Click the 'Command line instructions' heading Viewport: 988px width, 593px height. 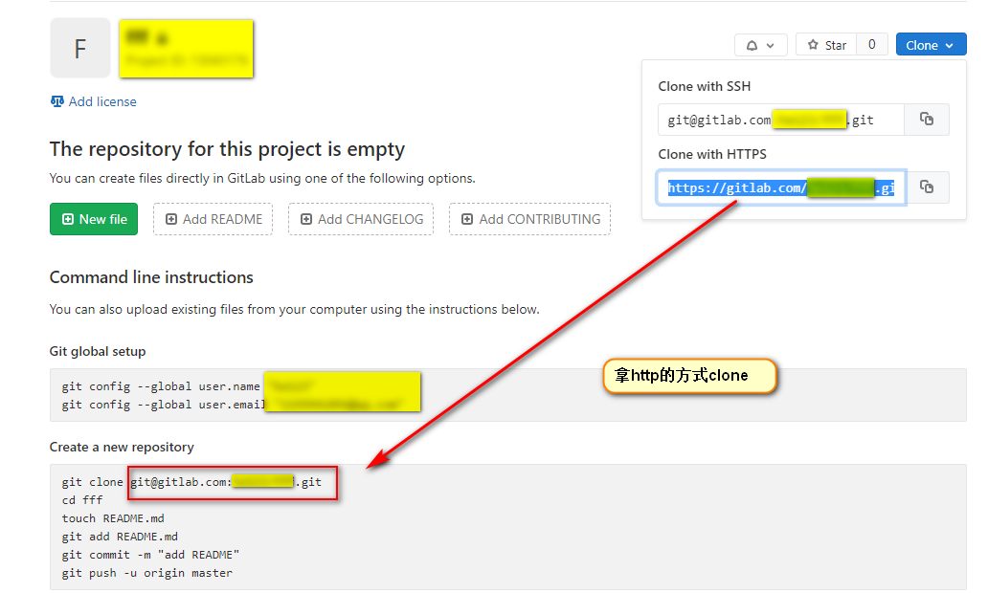point(151,277)
